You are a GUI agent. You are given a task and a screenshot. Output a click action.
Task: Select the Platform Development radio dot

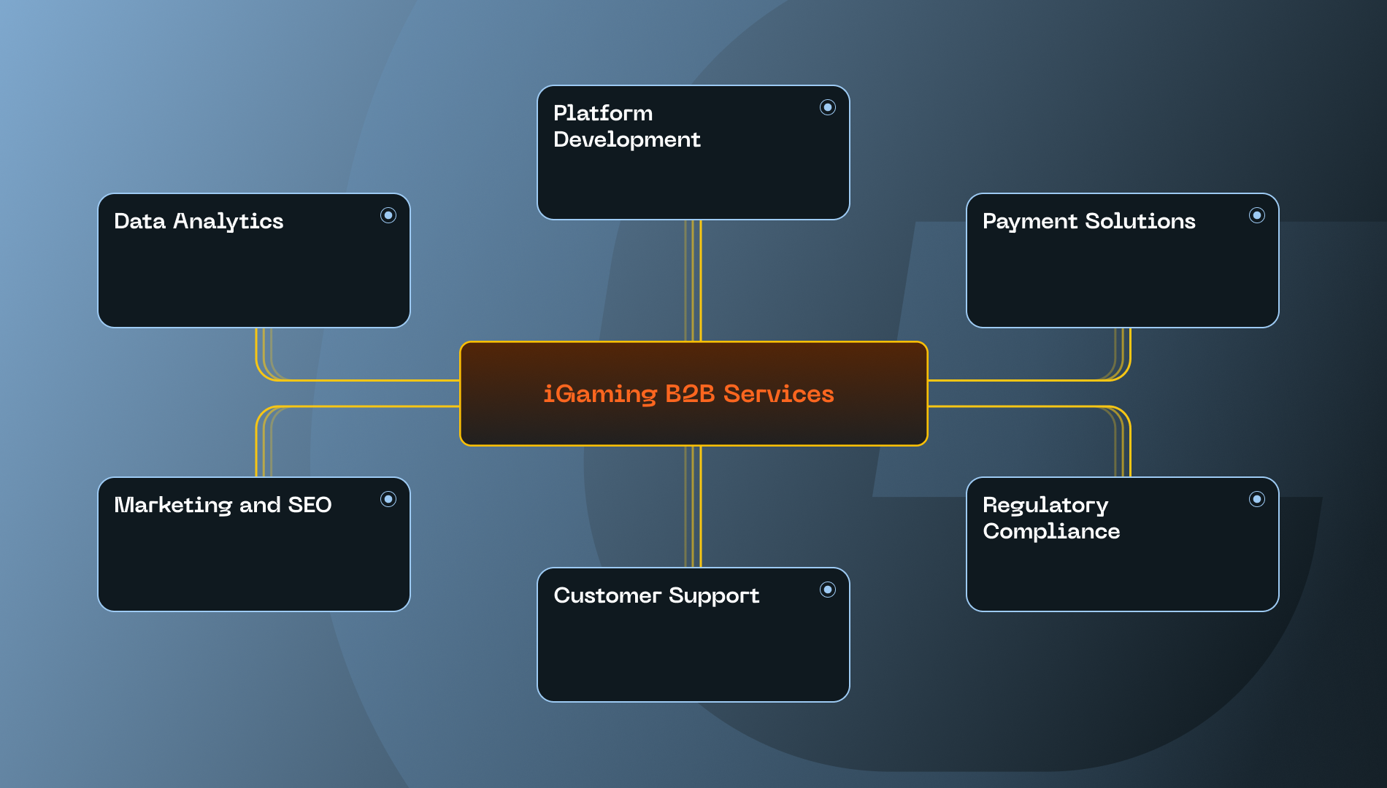pyautogui.click(x=828, y=107)
